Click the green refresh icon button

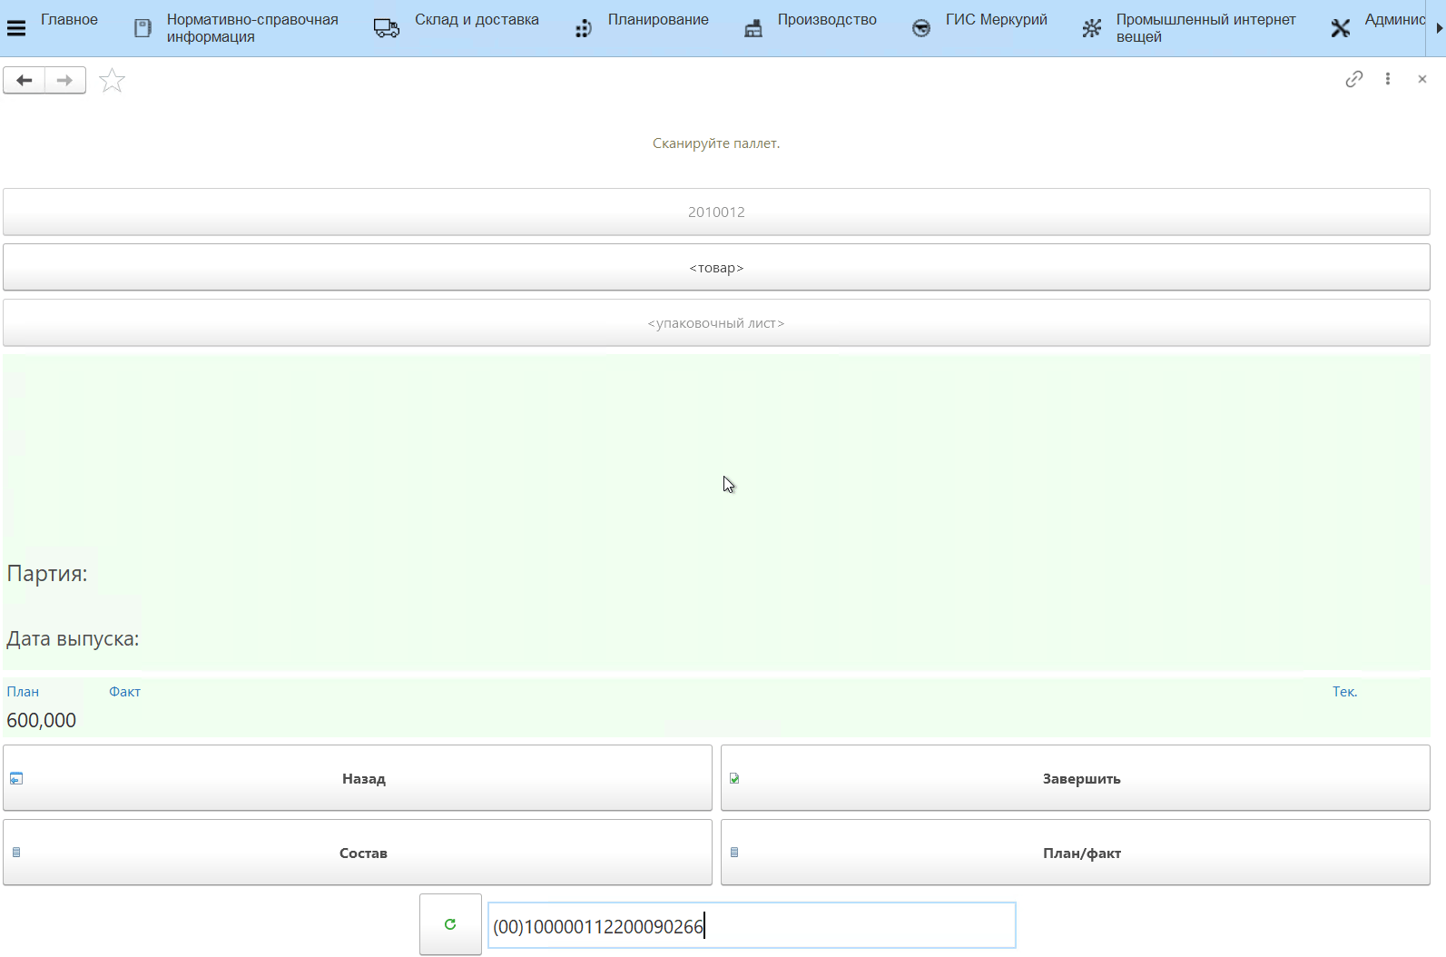click(x=450, y=924)
